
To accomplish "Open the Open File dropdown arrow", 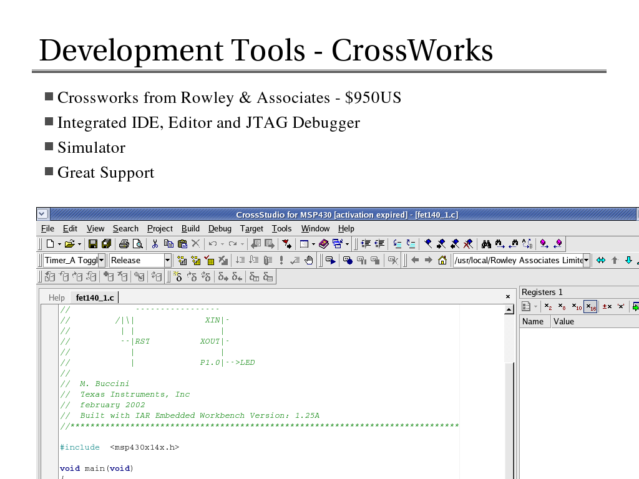I will point(79,244).
